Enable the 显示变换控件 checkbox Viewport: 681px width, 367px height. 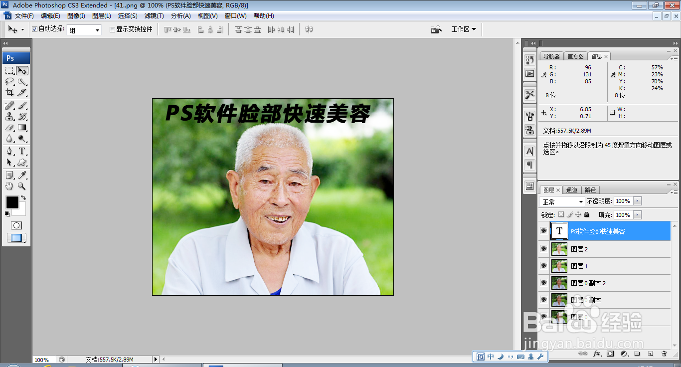click(x=112, y=29)
